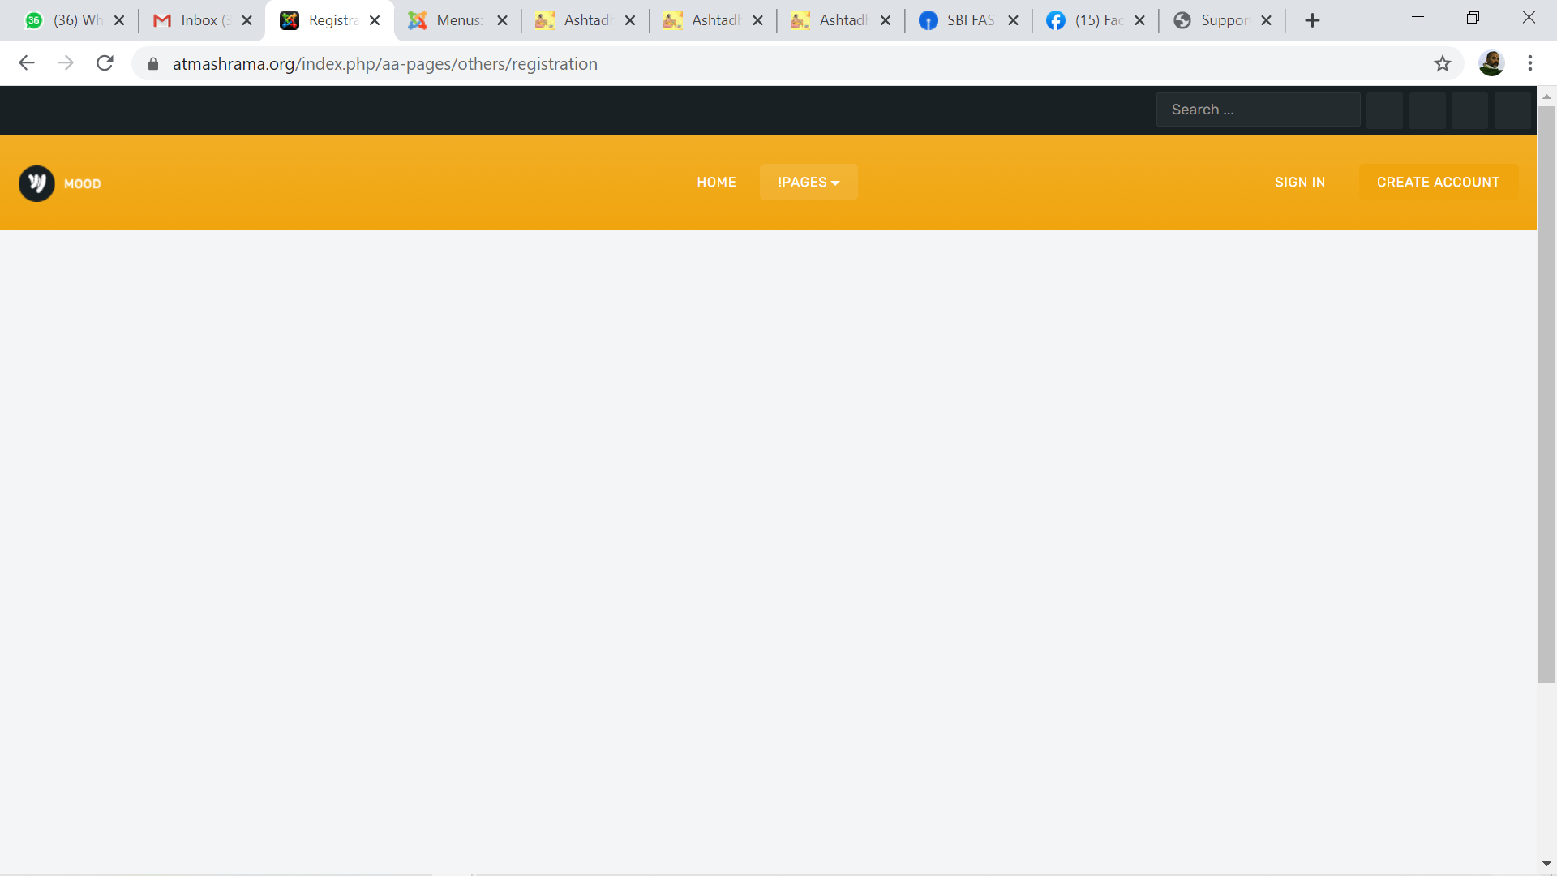Click the Mood site logo icon
1557x876 pixels.
[x=36, y=183]
